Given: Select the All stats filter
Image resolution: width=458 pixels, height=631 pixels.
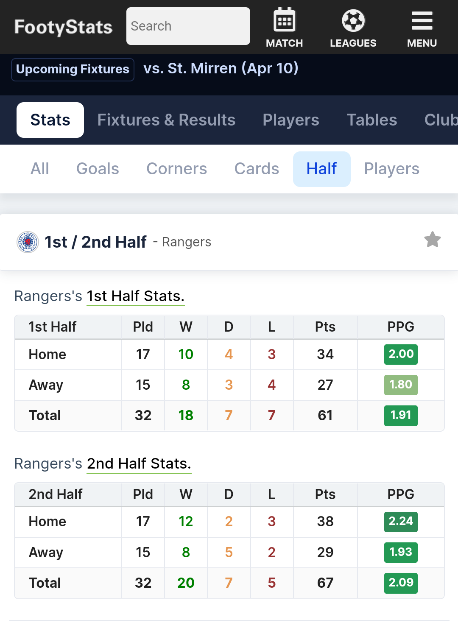Looking at the screenshot, I should point(40,169).
